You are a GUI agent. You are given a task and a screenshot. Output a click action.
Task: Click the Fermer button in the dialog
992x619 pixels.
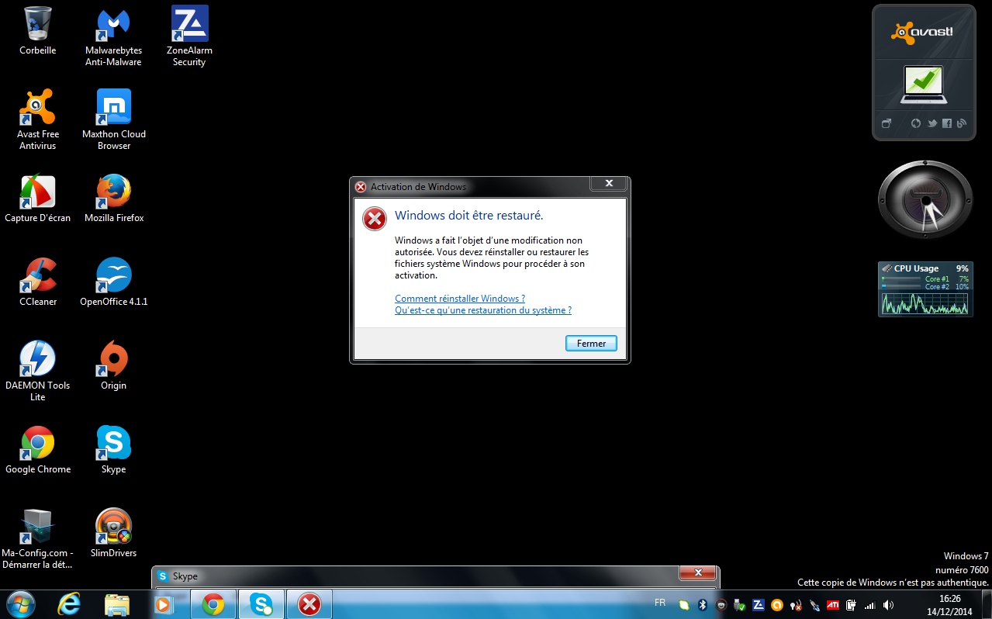[591, 344]
